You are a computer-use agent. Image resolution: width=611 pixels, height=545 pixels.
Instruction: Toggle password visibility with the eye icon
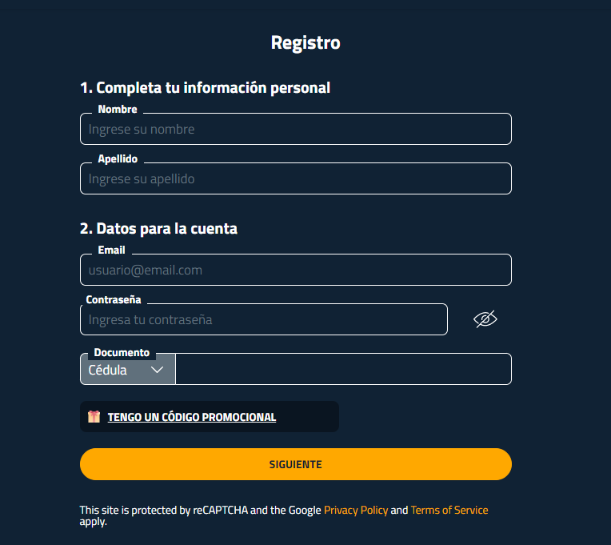tap(485, 319)
